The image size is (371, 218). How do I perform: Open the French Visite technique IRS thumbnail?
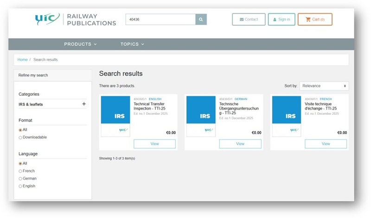tap(287, 116)
